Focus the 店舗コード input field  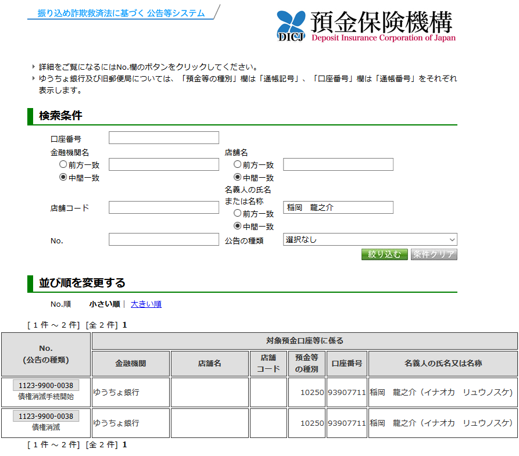pos(164,207)
